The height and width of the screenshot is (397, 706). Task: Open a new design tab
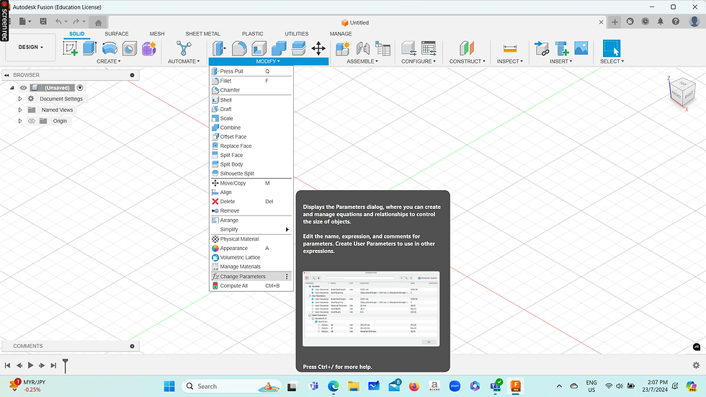click(x=615, y=22)
